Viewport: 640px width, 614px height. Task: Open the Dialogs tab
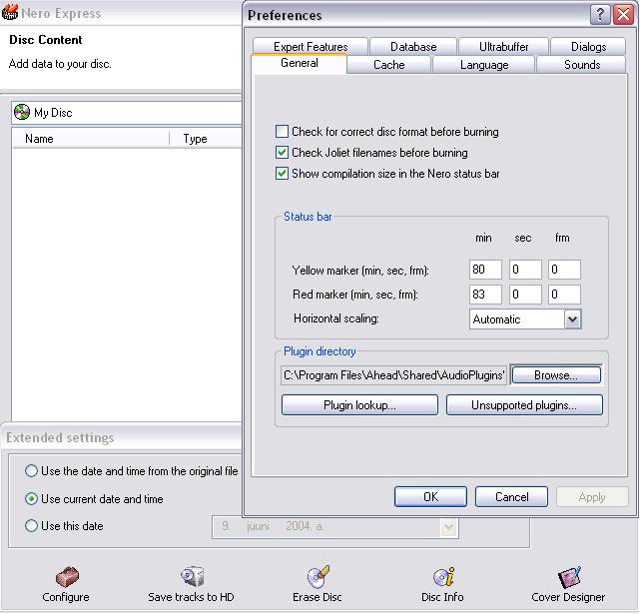(588, 47)
